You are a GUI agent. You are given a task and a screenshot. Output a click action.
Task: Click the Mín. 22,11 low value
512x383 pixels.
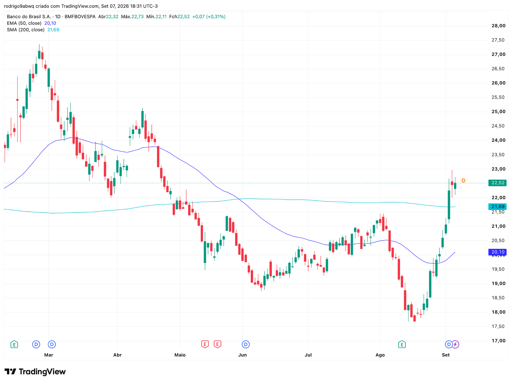[x=156, y=17]
